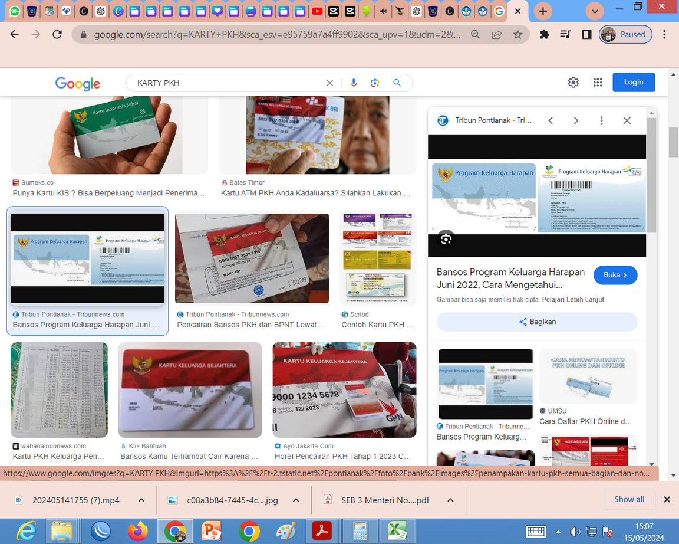Close the downloads bar

pyautogui.click(x=667, y=499)
